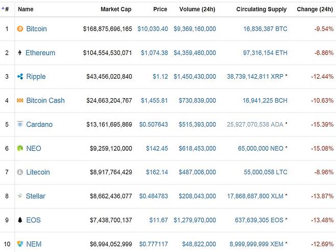The image size is (336, 252).
Task: Open the Stellar name link
Action: point(36,196)
